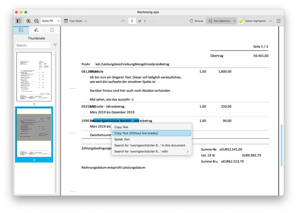This screenshot has height=213, width=297.
Task: Select the Text Selection tool
Action: [219, 21]
